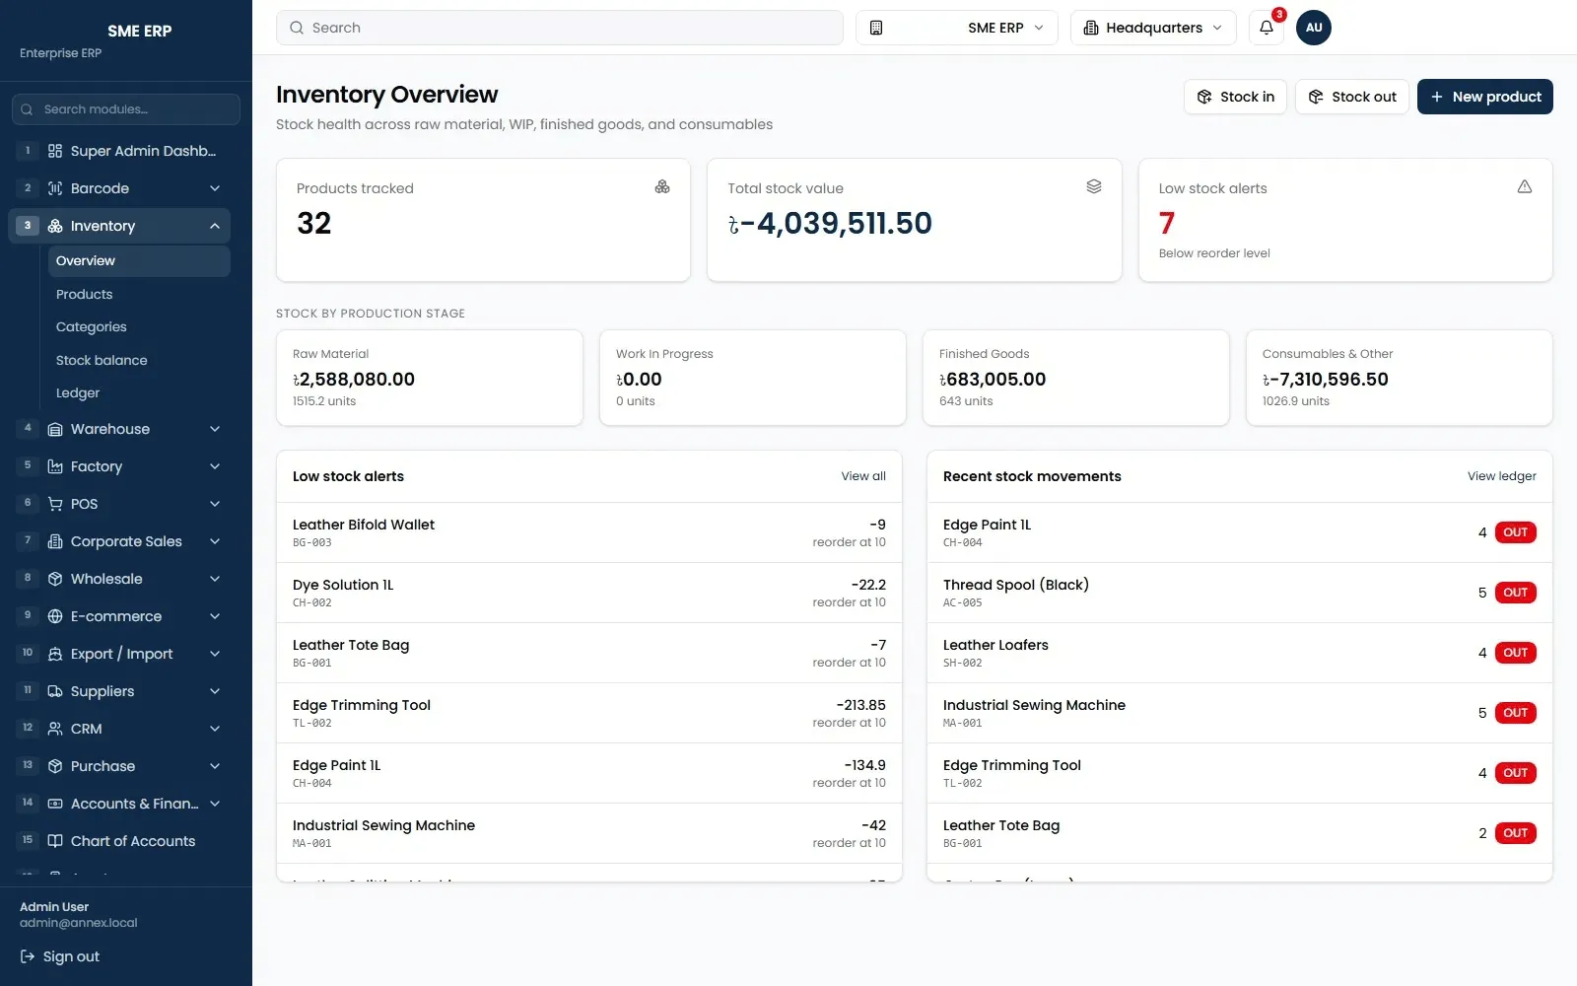Click the Barcode module icon
1577x986 pixels.
[x=55, y=188]
